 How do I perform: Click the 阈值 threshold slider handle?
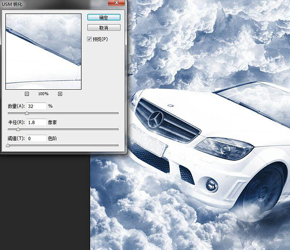click(x=8, y=145)
